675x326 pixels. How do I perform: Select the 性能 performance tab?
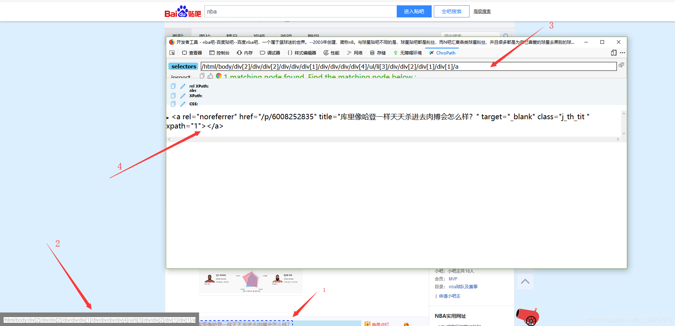click(331, 53)
